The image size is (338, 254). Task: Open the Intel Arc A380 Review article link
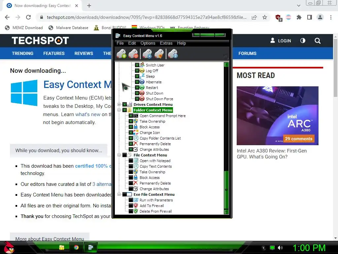coord(272,154)
